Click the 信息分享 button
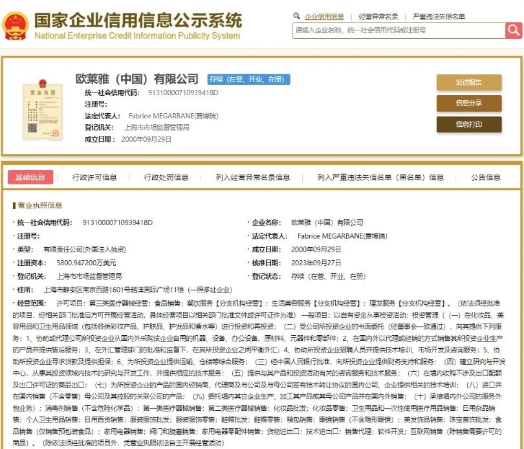The width and height of the screenshot is (524, 449). pos(469,103)
